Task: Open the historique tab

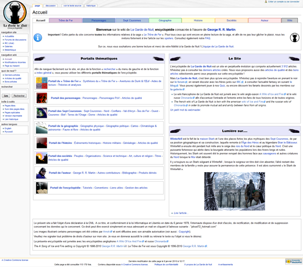Action: [91, 6]
